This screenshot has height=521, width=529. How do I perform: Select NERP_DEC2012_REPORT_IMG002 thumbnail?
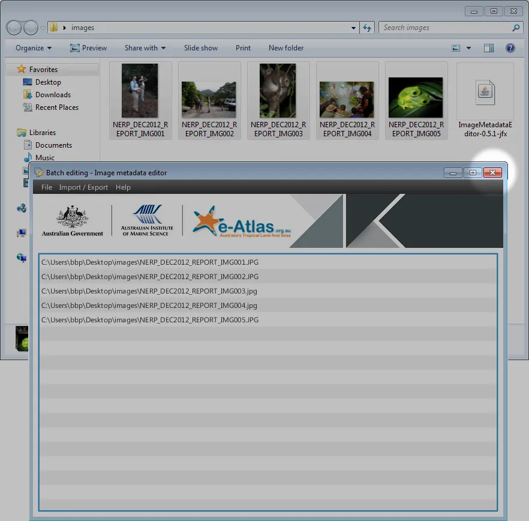point(209,100)
